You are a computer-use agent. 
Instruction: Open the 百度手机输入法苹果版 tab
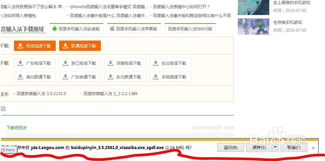(134, 28)
